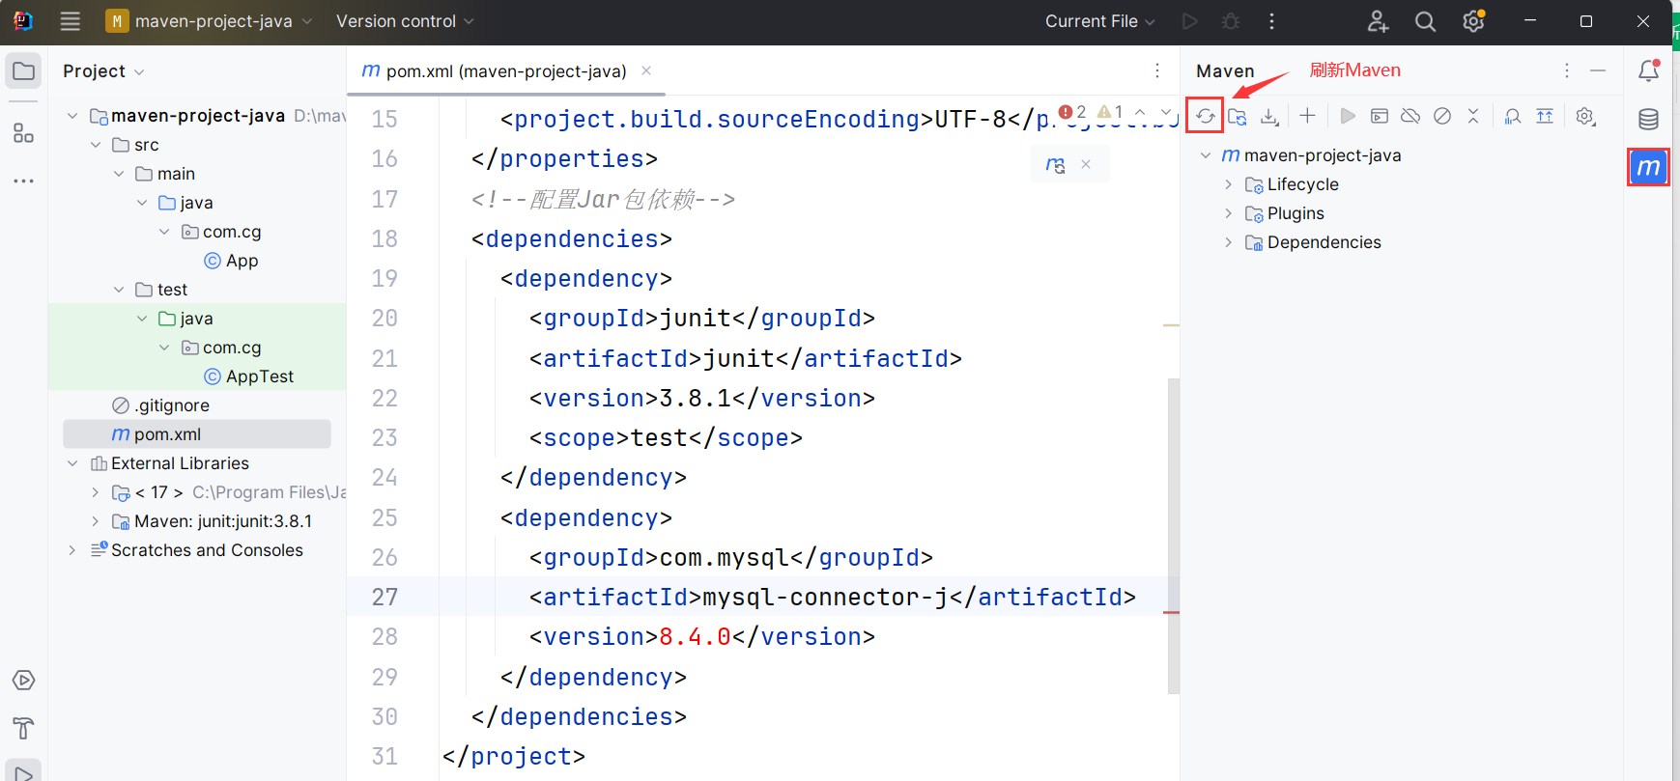Generate sources and update folders icon
The width and height of the screenshot is (1680, 781).
click(x=1238, y=117)
